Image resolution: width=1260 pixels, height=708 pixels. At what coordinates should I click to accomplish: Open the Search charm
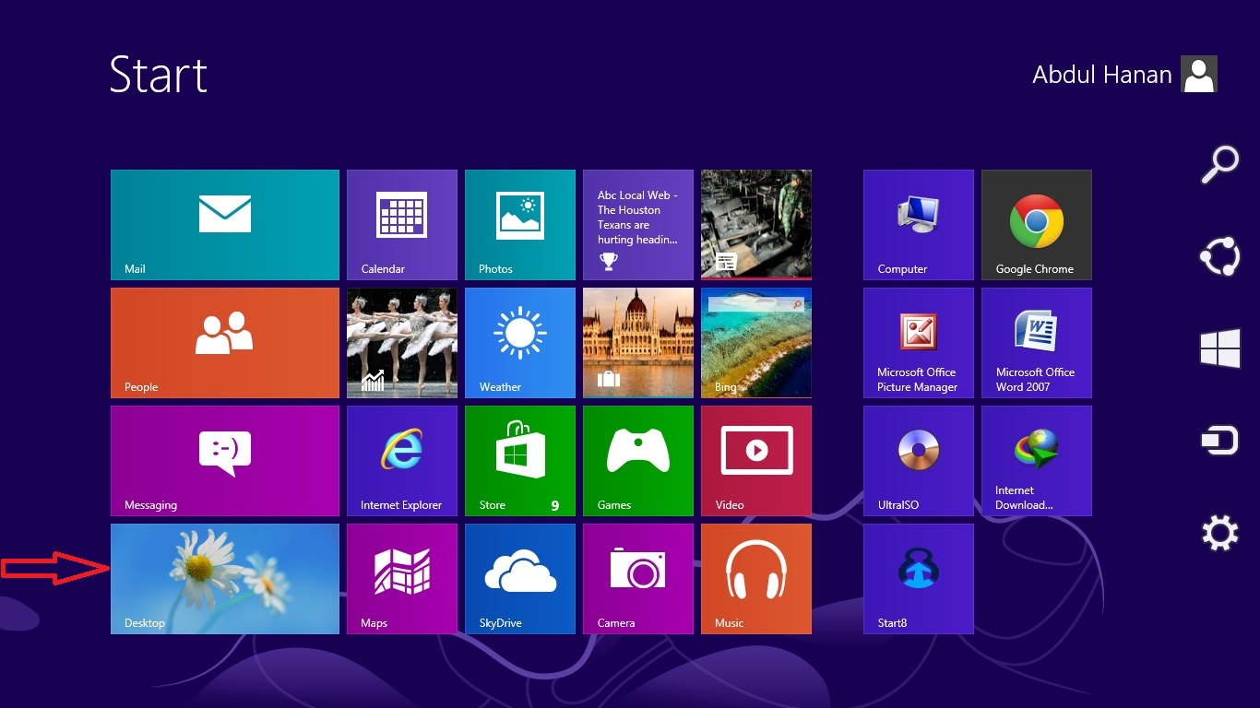(1219, 165)
